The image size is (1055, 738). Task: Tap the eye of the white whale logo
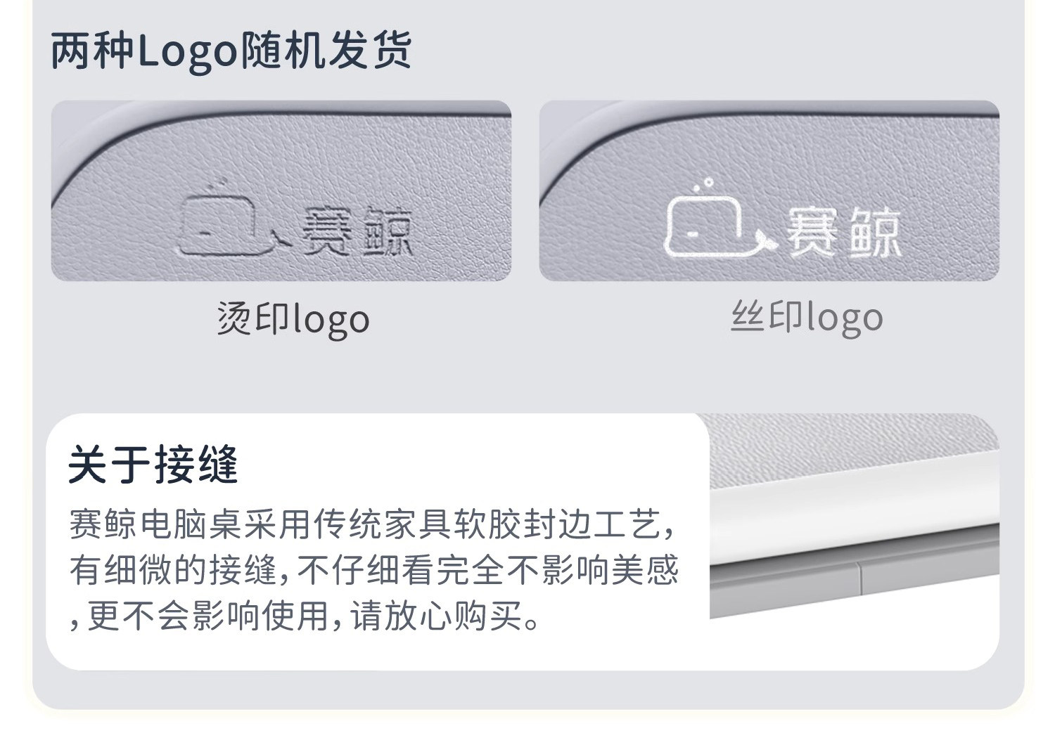pyautogui.click(x=691, y=233)
